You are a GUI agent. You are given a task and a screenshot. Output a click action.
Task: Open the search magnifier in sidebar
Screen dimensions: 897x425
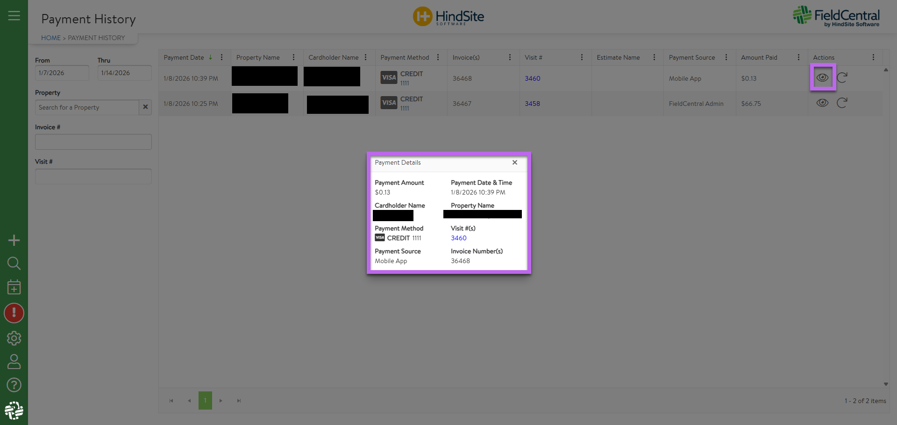[14, 264]
